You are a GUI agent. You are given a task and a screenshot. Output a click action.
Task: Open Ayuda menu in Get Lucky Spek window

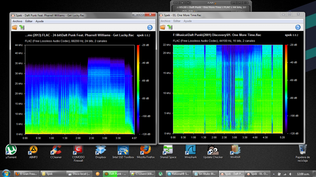click(x=39, y=21)
